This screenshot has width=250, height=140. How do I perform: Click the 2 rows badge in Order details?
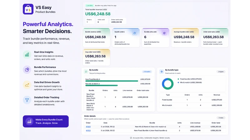click(x=221, y=118)
